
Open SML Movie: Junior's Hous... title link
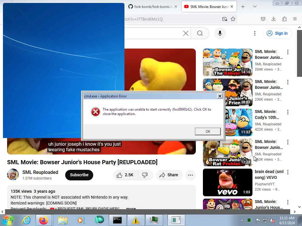pos(269,205)
